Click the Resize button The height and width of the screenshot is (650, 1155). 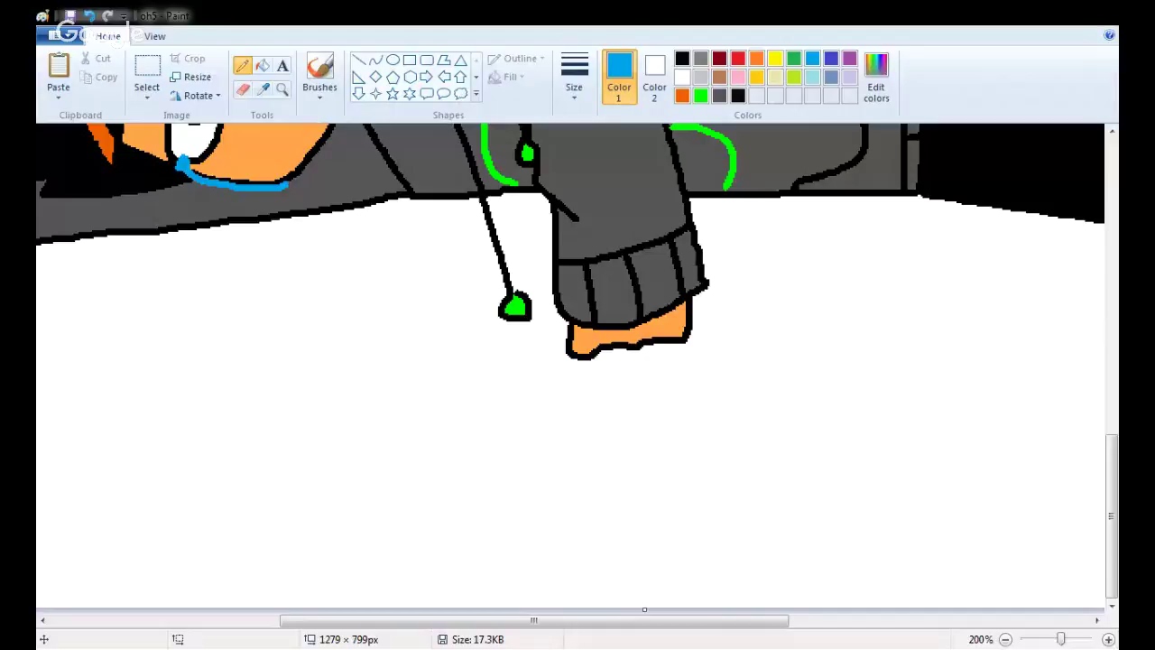coord(190,77)
